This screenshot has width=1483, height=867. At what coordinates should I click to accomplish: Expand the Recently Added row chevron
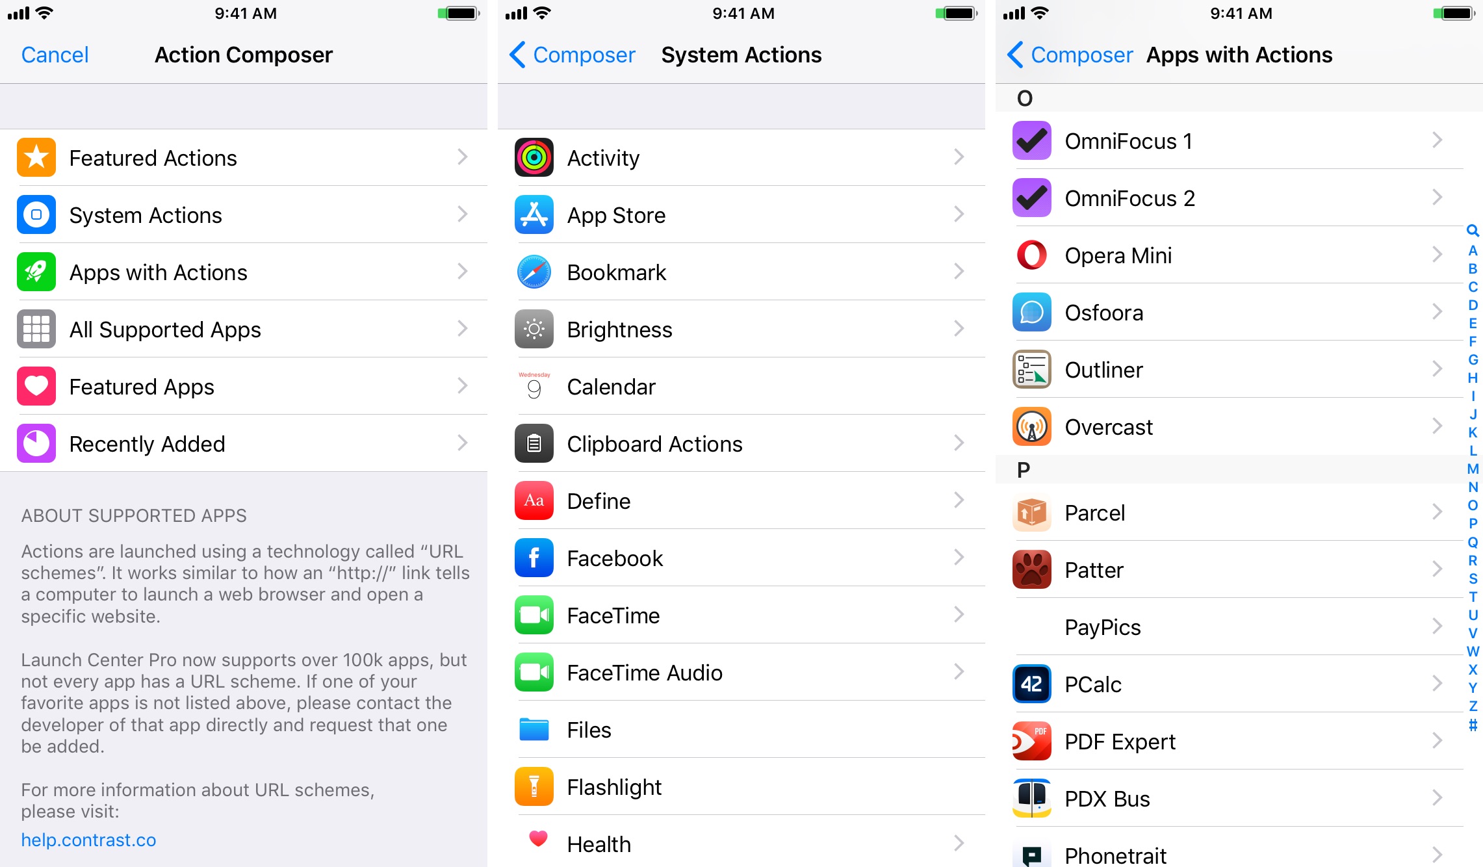462,443
